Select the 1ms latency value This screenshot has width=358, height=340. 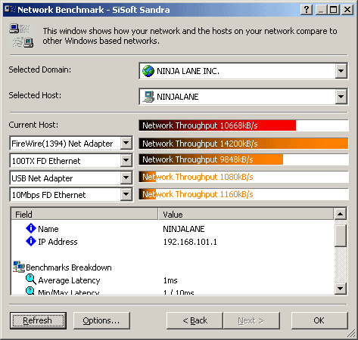pyautogui.click(x=170, y=280)
